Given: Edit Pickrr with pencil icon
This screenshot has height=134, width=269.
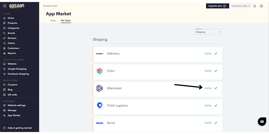Looking at the screenshot, I should tap(216, 71).
